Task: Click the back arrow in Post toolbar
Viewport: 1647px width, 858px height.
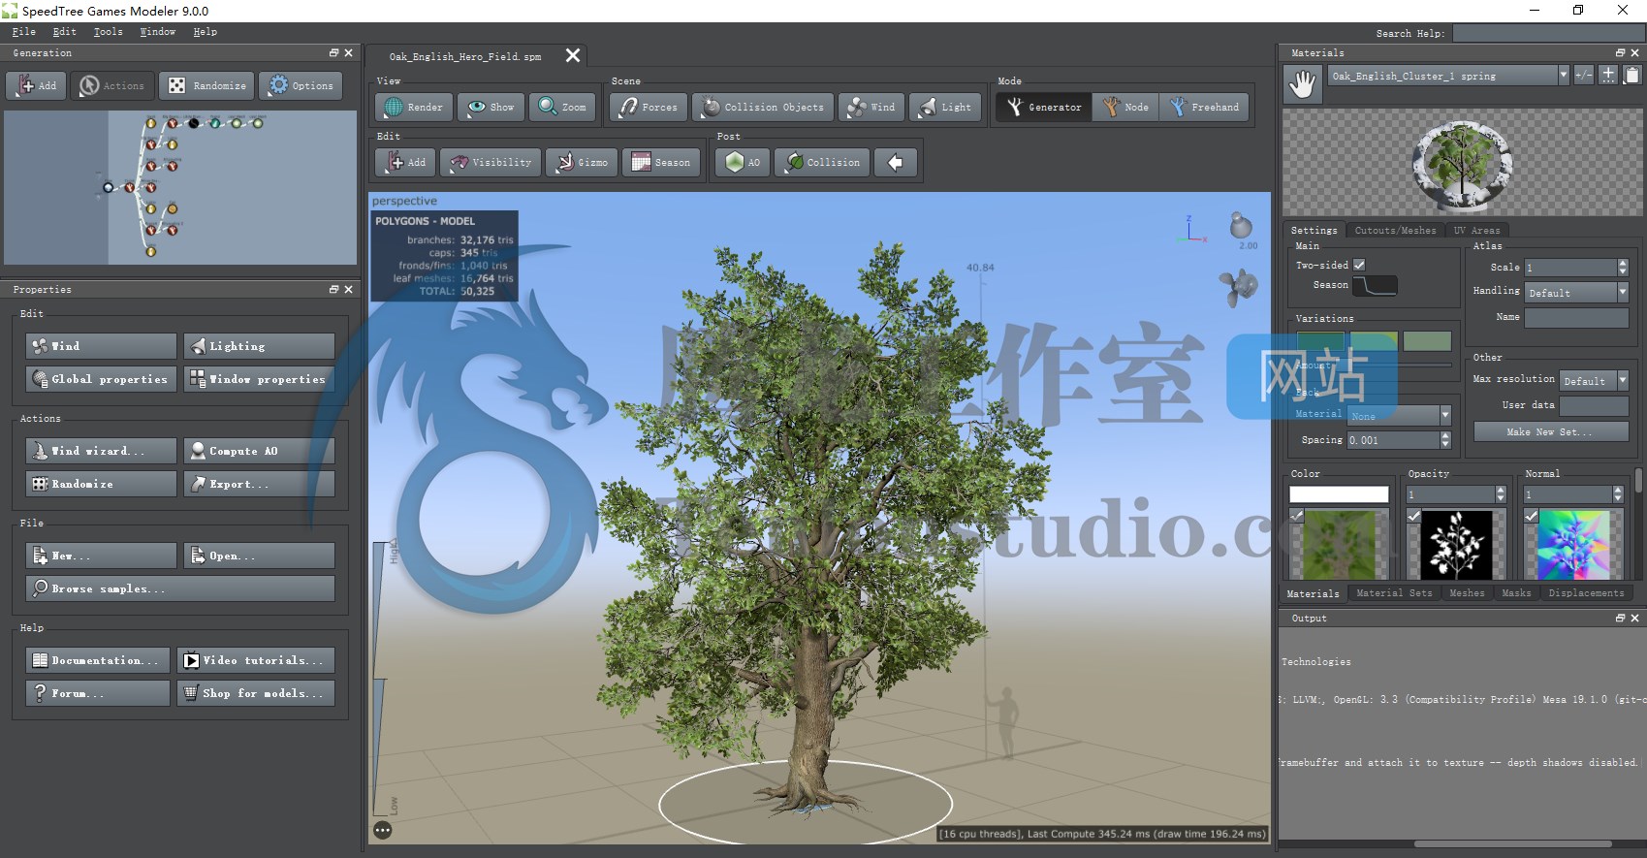Action: (x=896, y=163)
